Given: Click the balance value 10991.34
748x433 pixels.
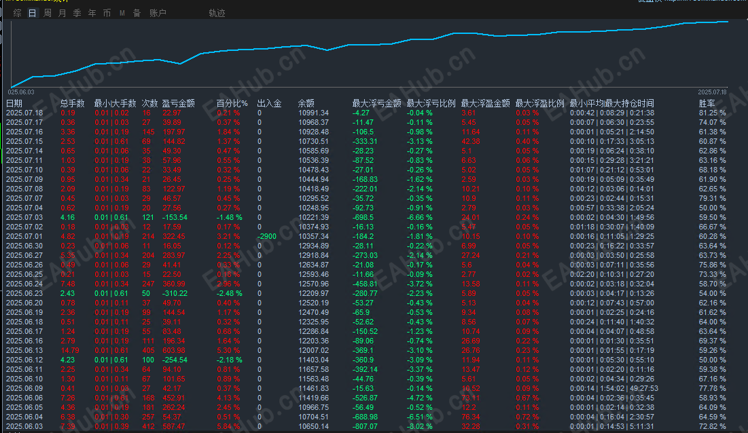Looking at the screenshot, I should (x=313, y=113).
